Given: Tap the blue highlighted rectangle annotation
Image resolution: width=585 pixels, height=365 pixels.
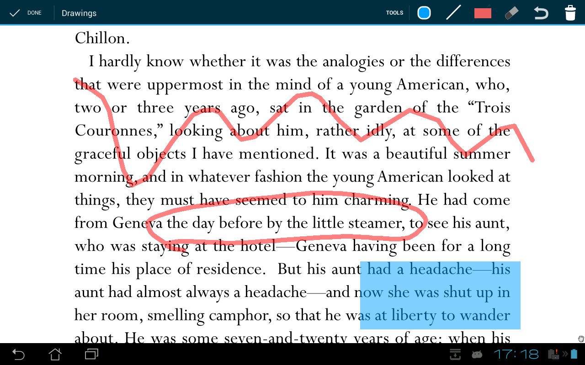Looking at the screenshot, I should click(440, 295).
